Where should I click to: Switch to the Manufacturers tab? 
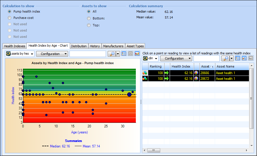point(113,46)
